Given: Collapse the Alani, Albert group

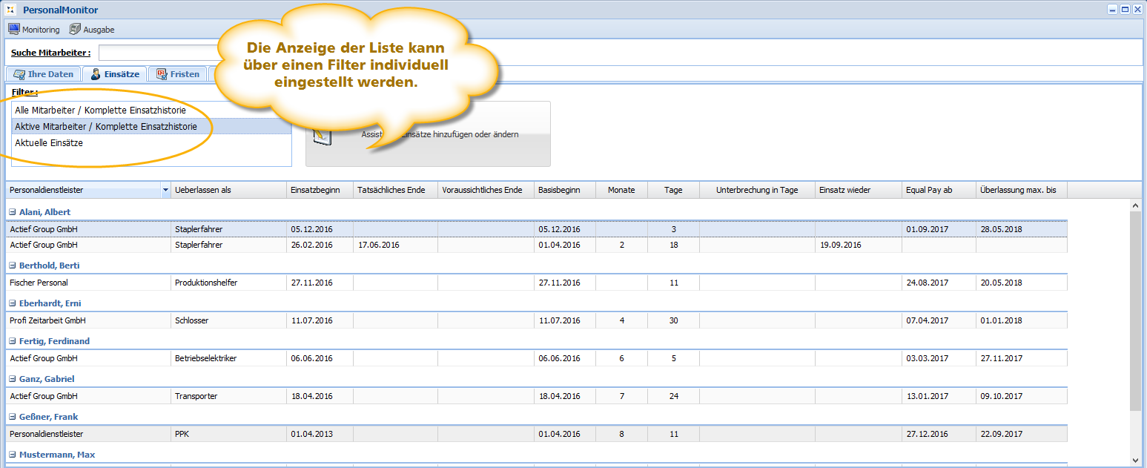Looking at the screenshot, I should coord(12,212).
